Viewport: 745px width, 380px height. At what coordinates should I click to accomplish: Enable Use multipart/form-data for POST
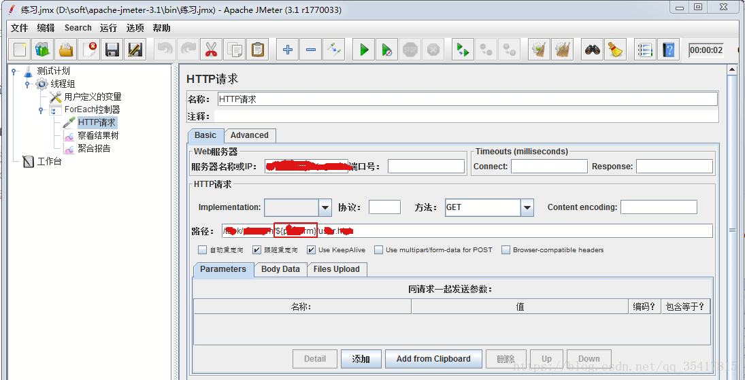point(379,250)
